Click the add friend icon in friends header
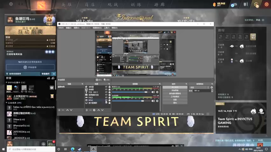This screenshot has width=271, height=152. [48, 78]
